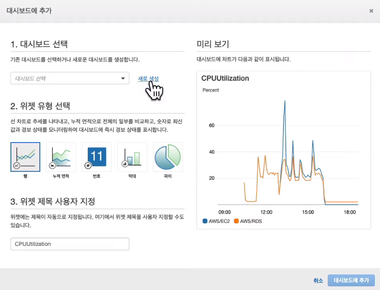380x290 pixels.
Task: Click the 막대 label text
Action: [132, 176]
